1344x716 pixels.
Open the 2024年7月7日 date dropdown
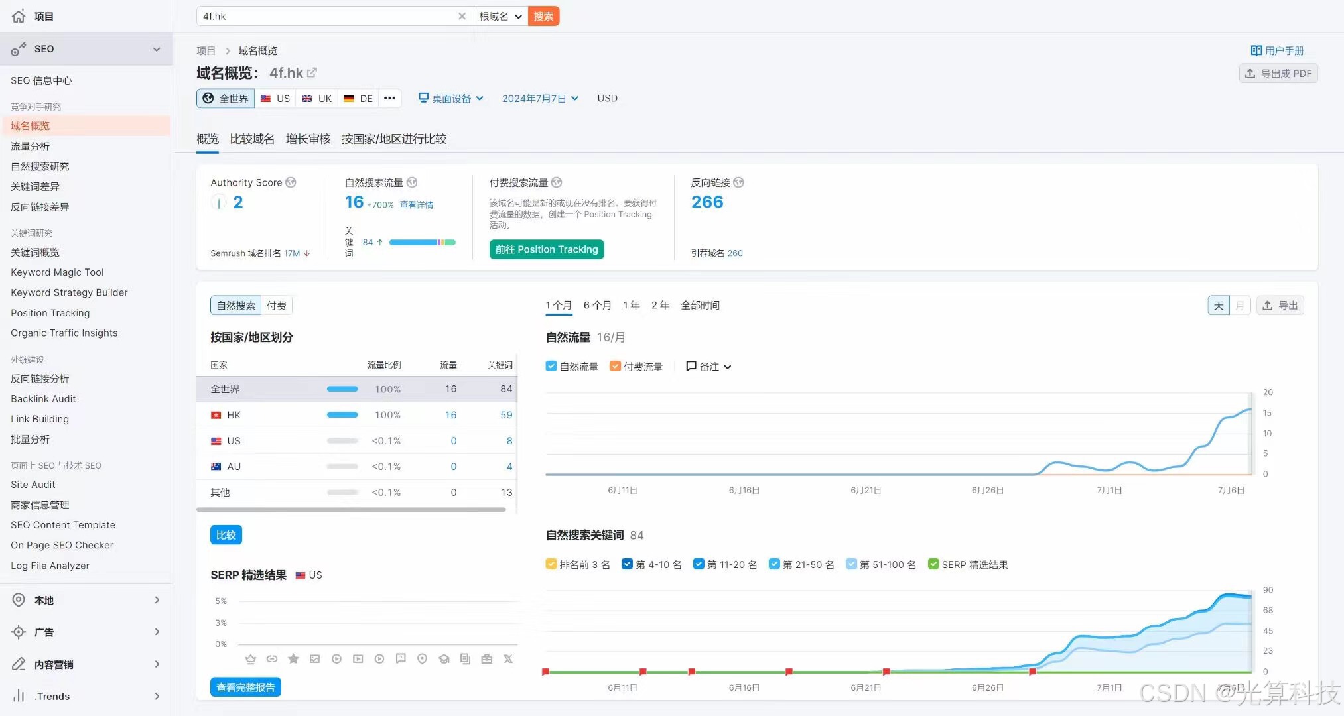point(540,98)
